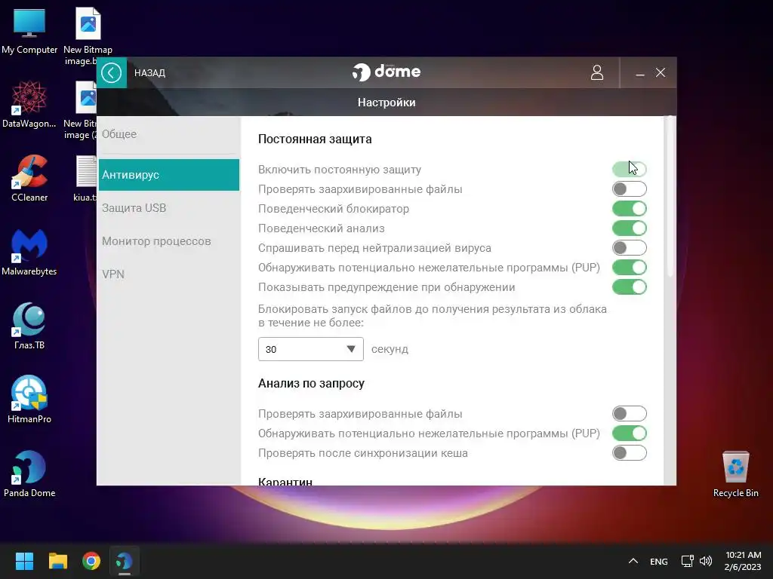Open the 30 seconds dropdown
The height and width of the screenshot is (579, 773).
pos(310,349)
